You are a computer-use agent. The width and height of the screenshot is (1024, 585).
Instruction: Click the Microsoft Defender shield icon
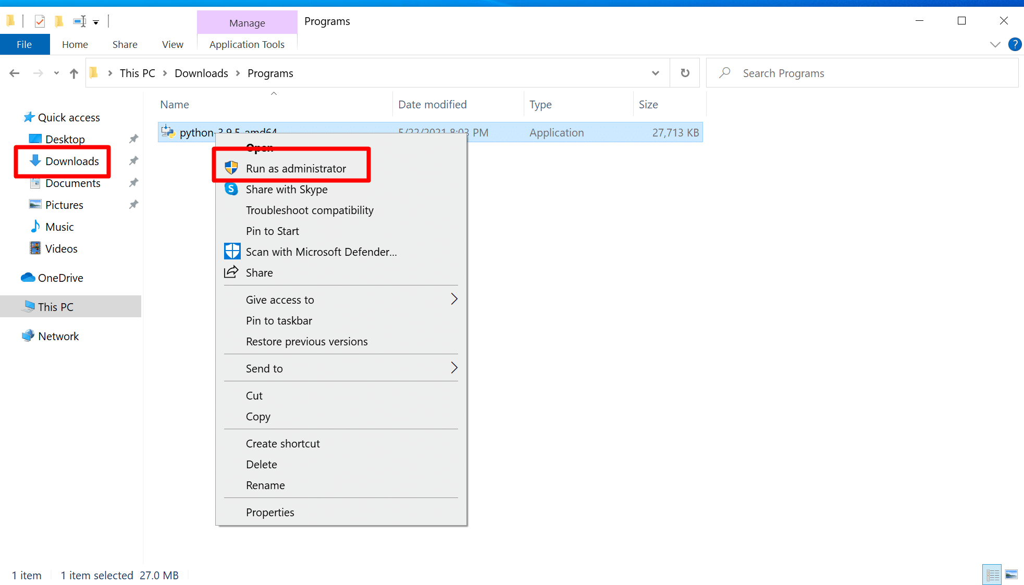(x=232, y=252)
